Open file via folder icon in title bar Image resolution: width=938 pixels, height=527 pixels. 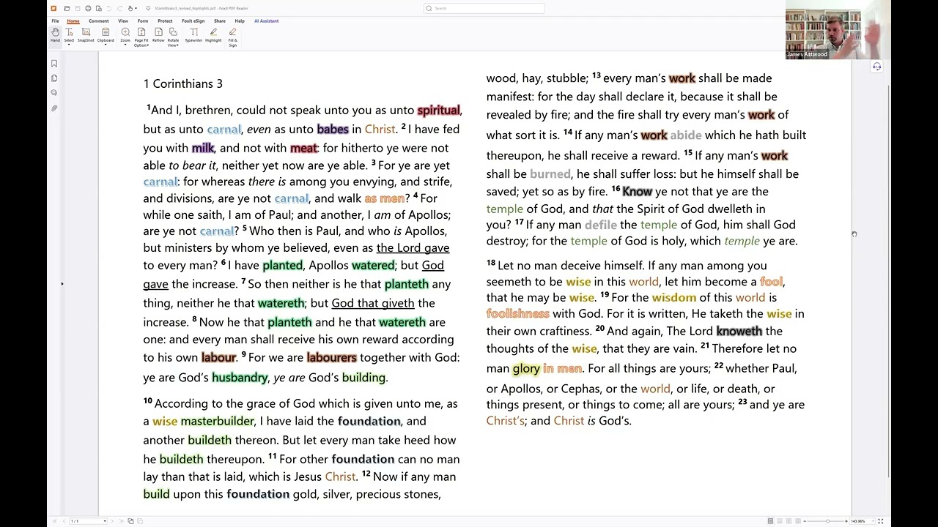(x=67, y=8)
